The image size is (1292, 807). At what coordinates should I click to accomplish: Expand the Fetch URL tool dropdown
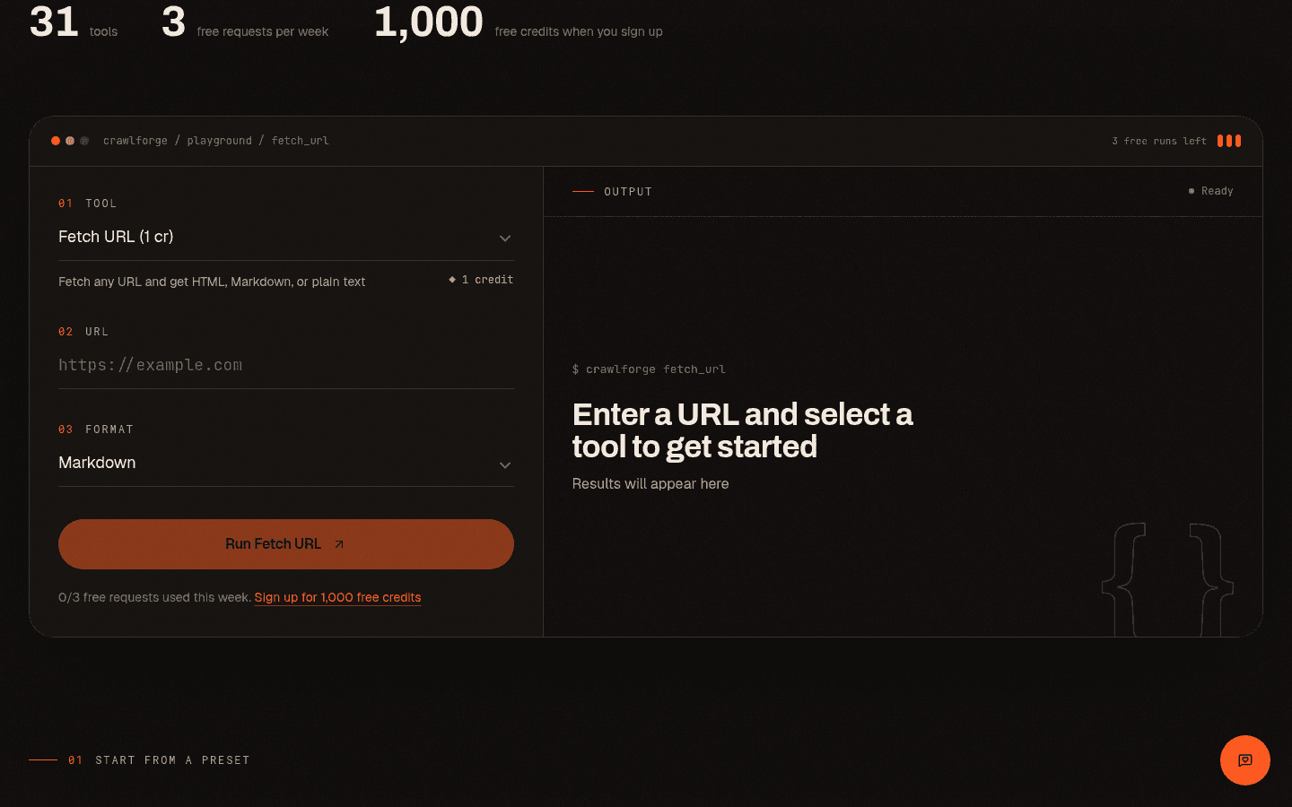286,237
